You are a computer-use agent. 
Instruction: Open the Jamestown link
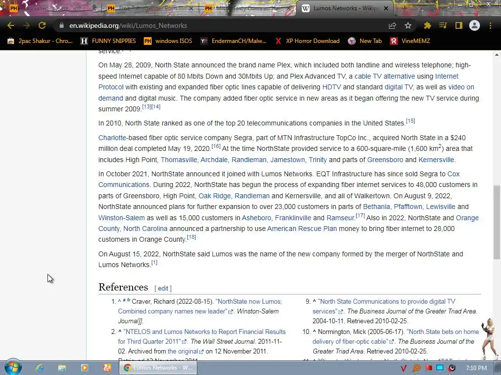[288, 160]
